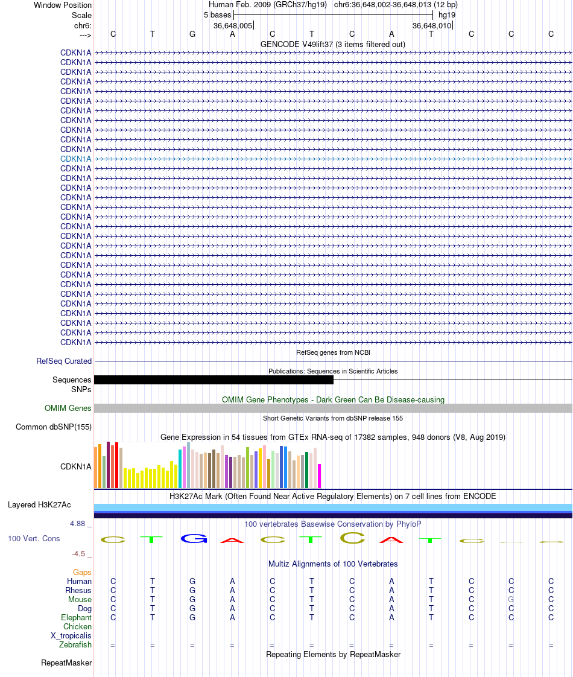Click 'Multiz Alignments of 100 Vertebrates' title
Image resolution: width=573 pixels, height=677 pixels.
click(x=333, y=564)
